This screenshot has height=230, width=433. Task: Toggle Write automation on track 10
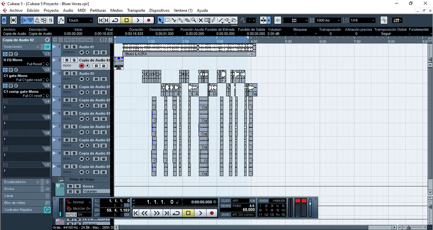103,172
